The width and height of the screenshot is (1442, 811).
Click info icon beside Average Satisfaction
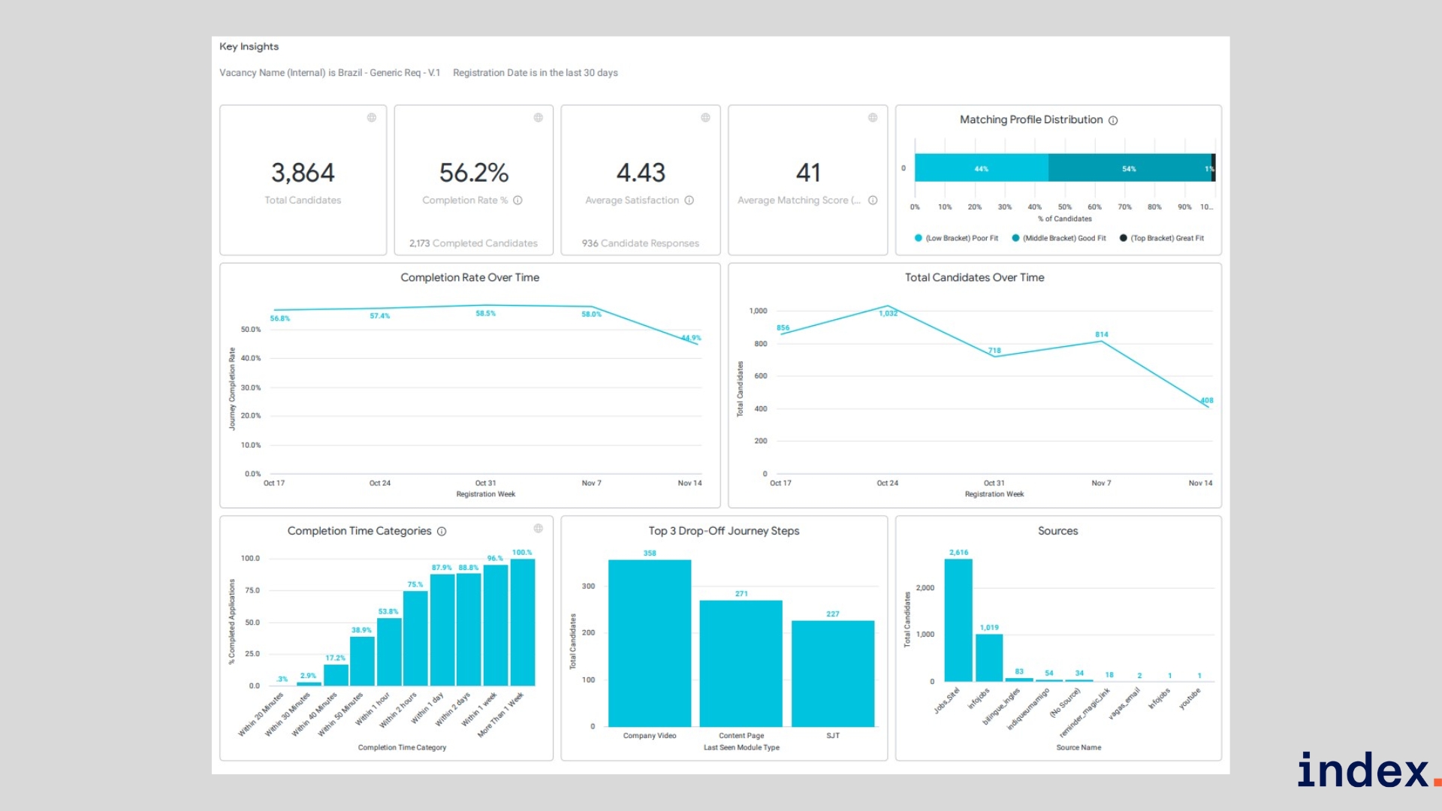tap(689, 200)
